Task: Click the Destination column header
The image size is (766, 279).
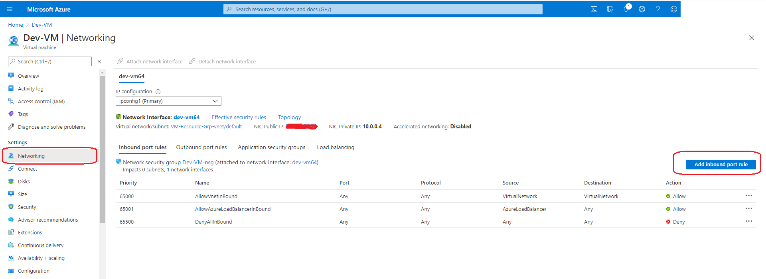Action: pyautogui.click(x=598, y=183)
